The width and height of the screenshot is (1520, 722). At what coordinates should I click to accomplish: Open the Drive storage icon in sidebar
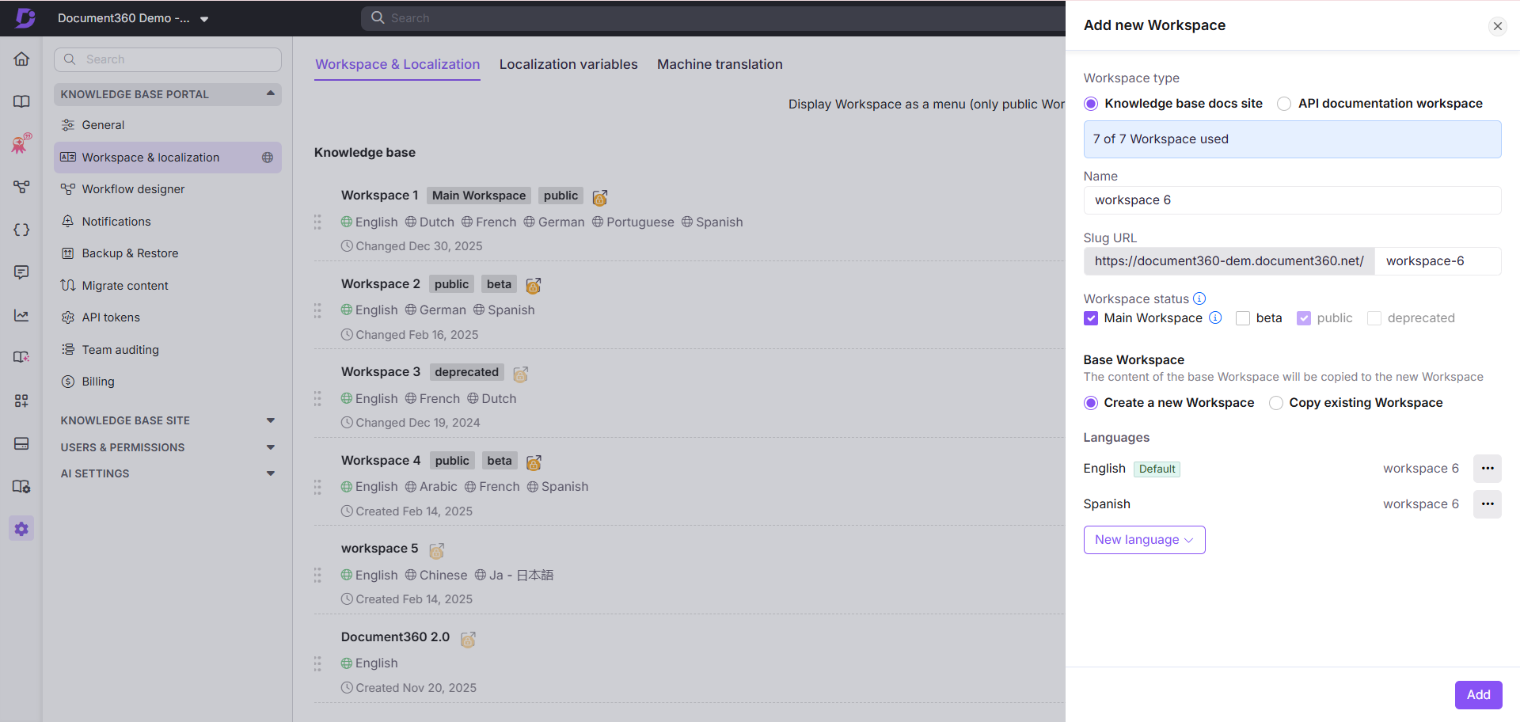[x=21, y=443]
